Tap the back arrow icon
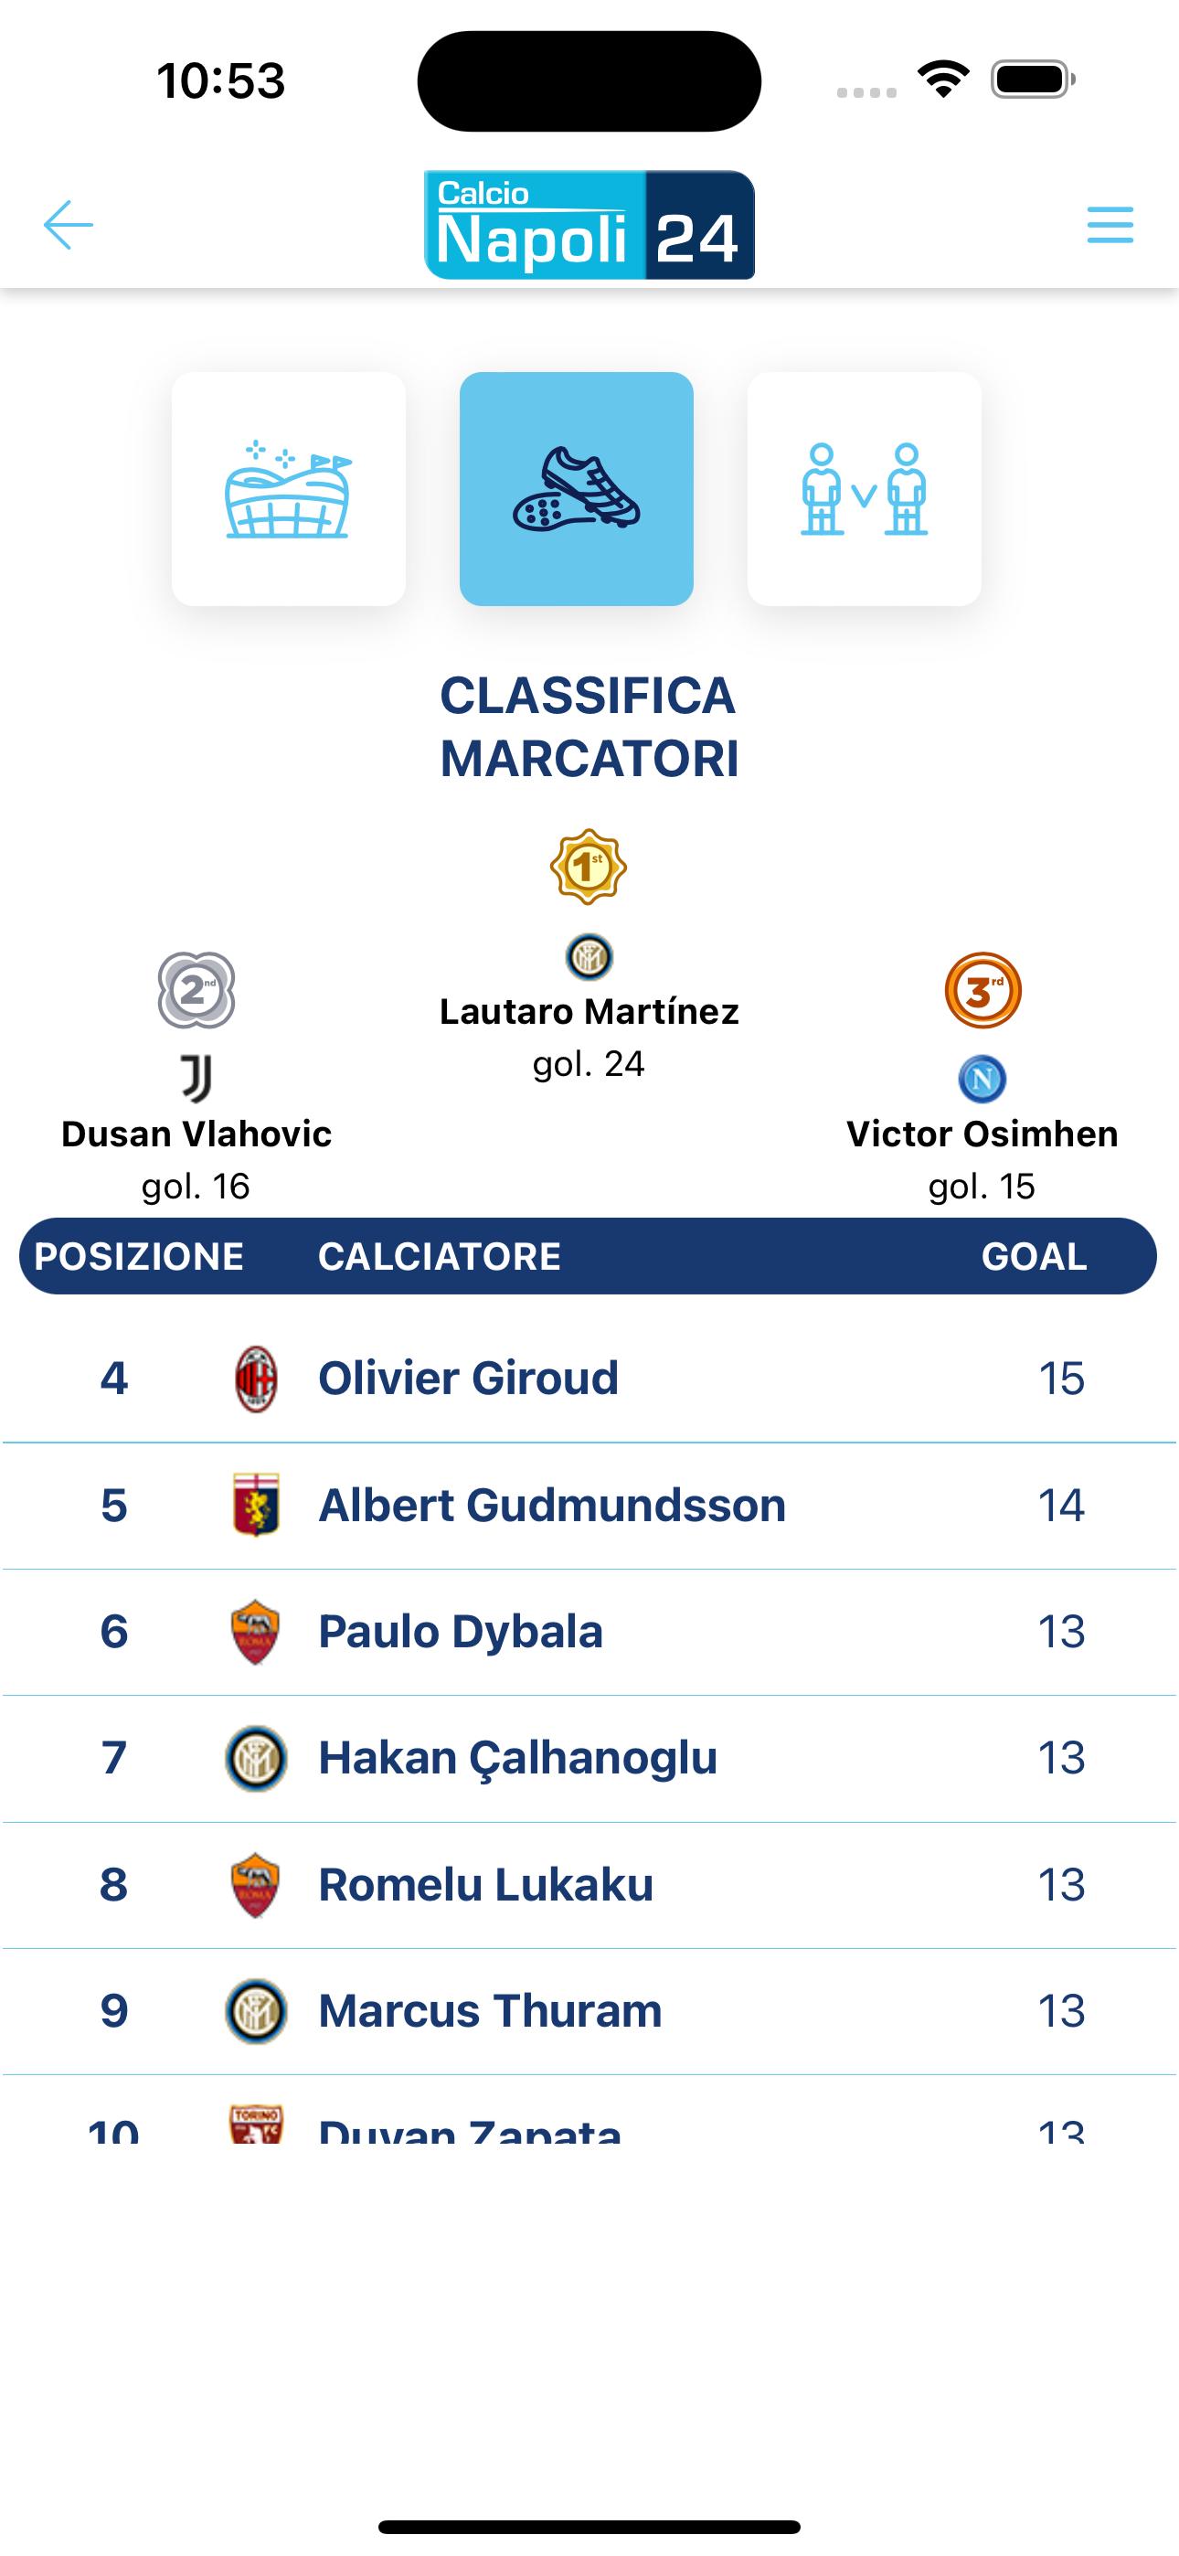 click(x=68, y=225)
